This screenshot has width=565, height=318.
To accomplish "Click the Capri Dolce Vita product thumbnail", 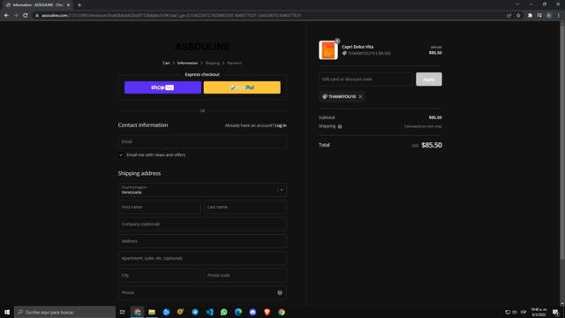I will (328, 50).
